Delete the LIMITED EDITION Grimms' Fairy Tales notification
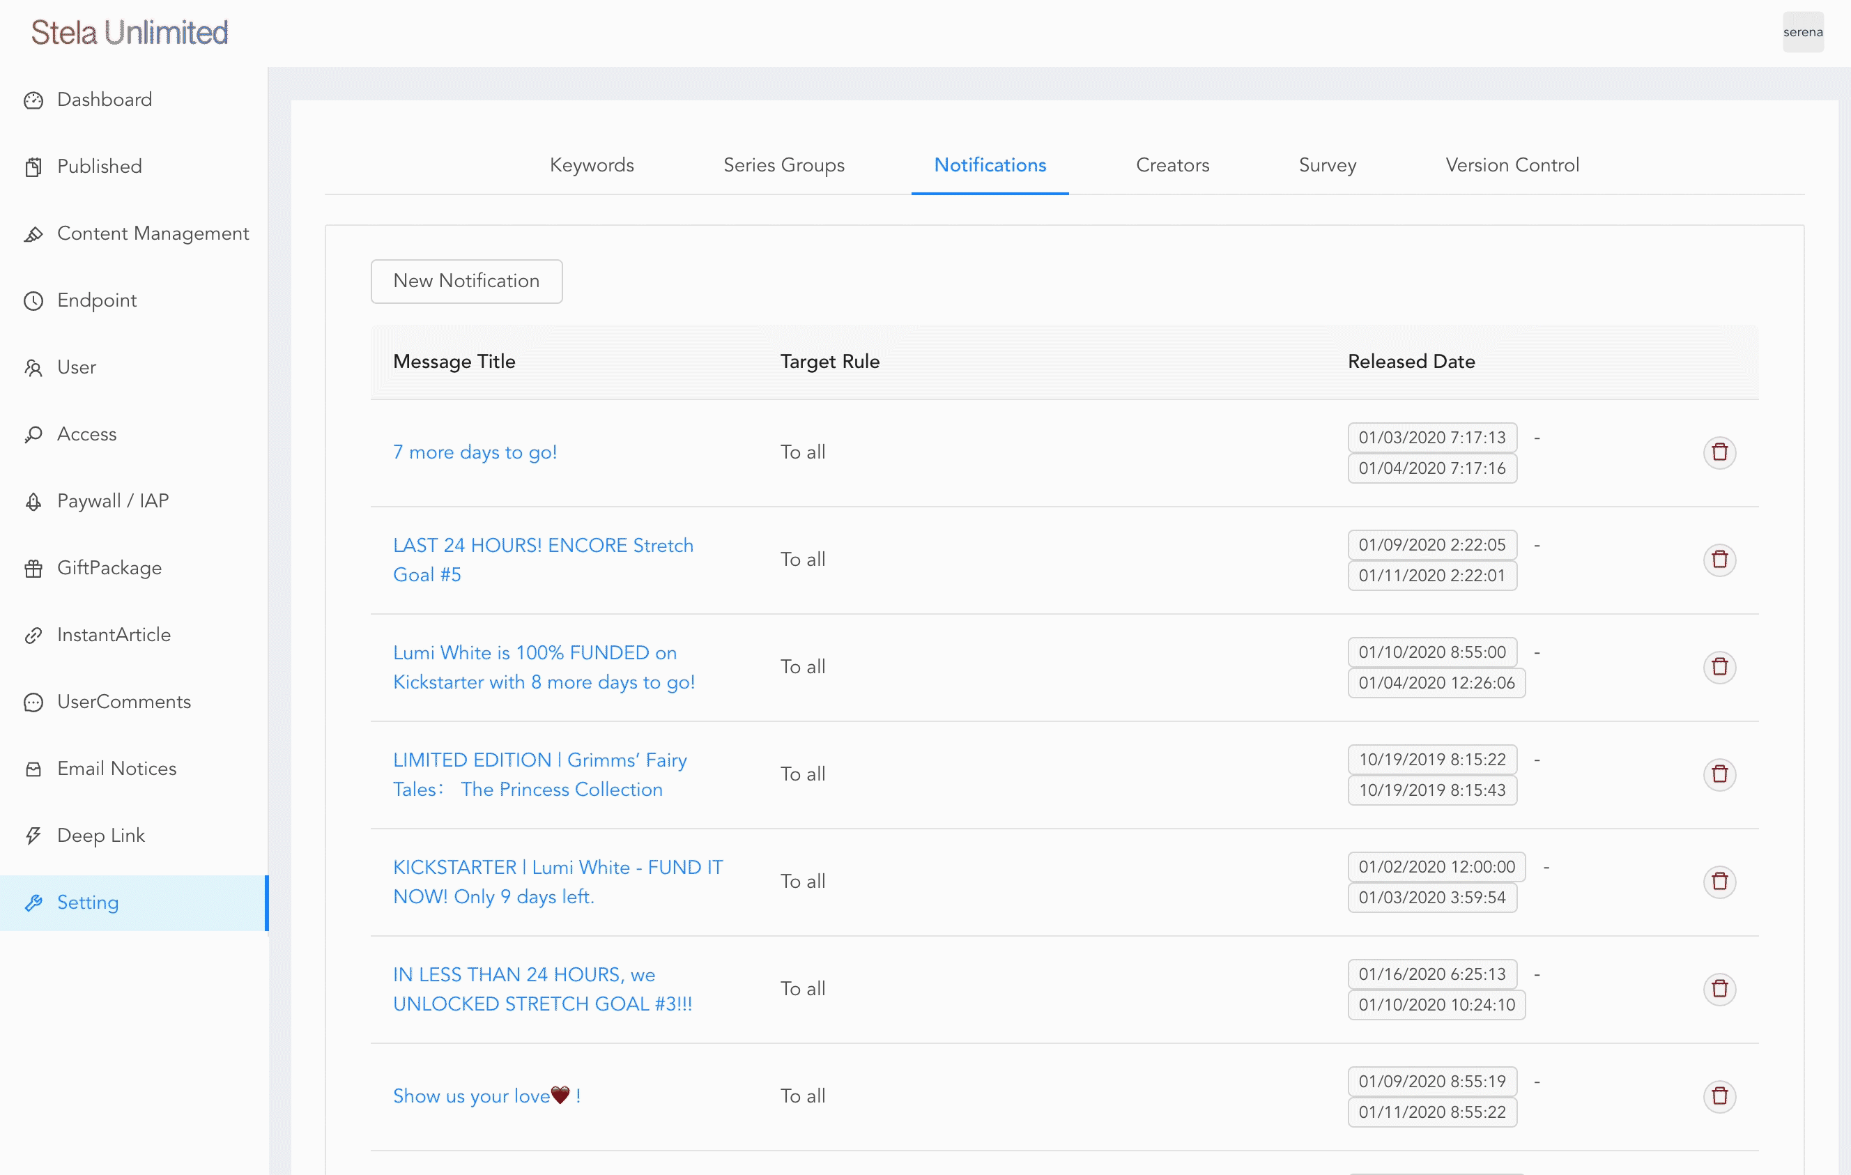The image size is (1851, 1175). click(1719, 774)
